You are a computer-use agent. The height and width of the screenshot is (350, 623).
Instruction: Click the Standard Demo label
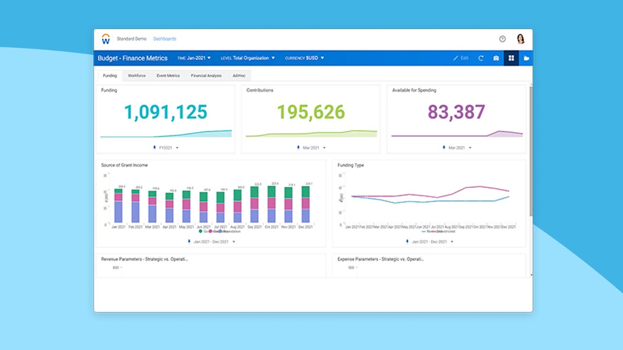coord(131,39)
